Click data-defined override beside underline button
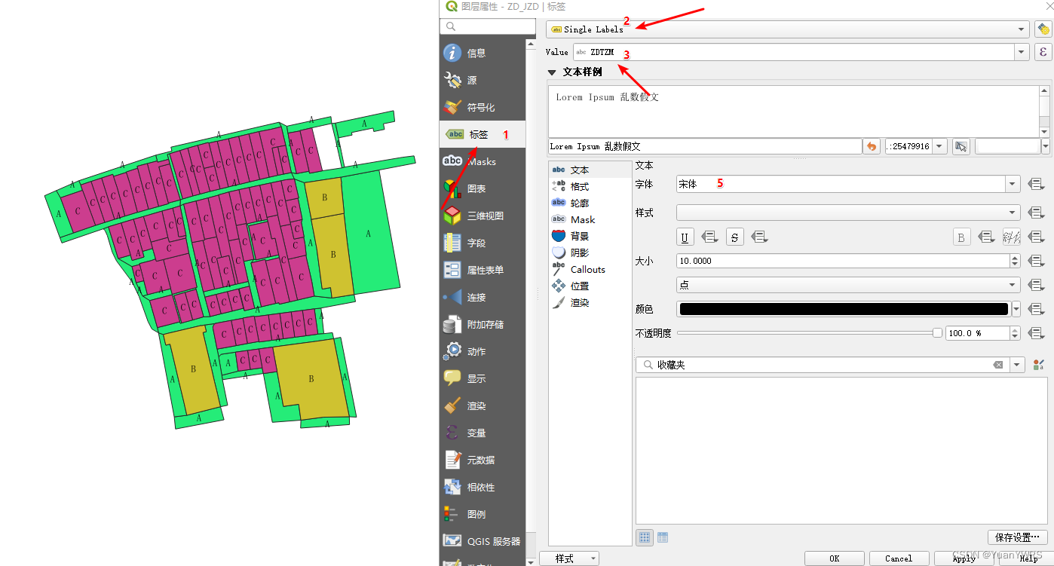 (x=709, y=237)
